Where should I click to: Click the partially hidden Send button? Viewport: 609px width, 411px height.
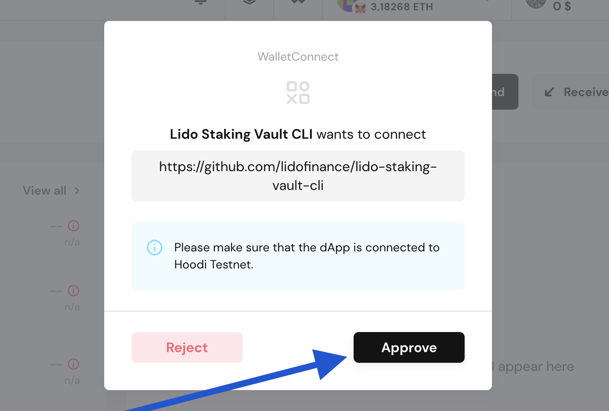(505, 92)
